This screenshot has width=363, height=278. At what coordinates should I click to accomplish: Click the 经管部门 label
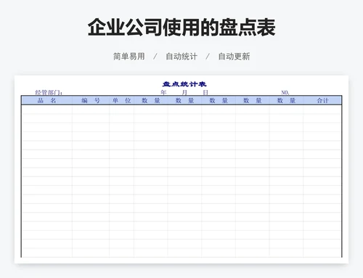click(x=49, y=92)
